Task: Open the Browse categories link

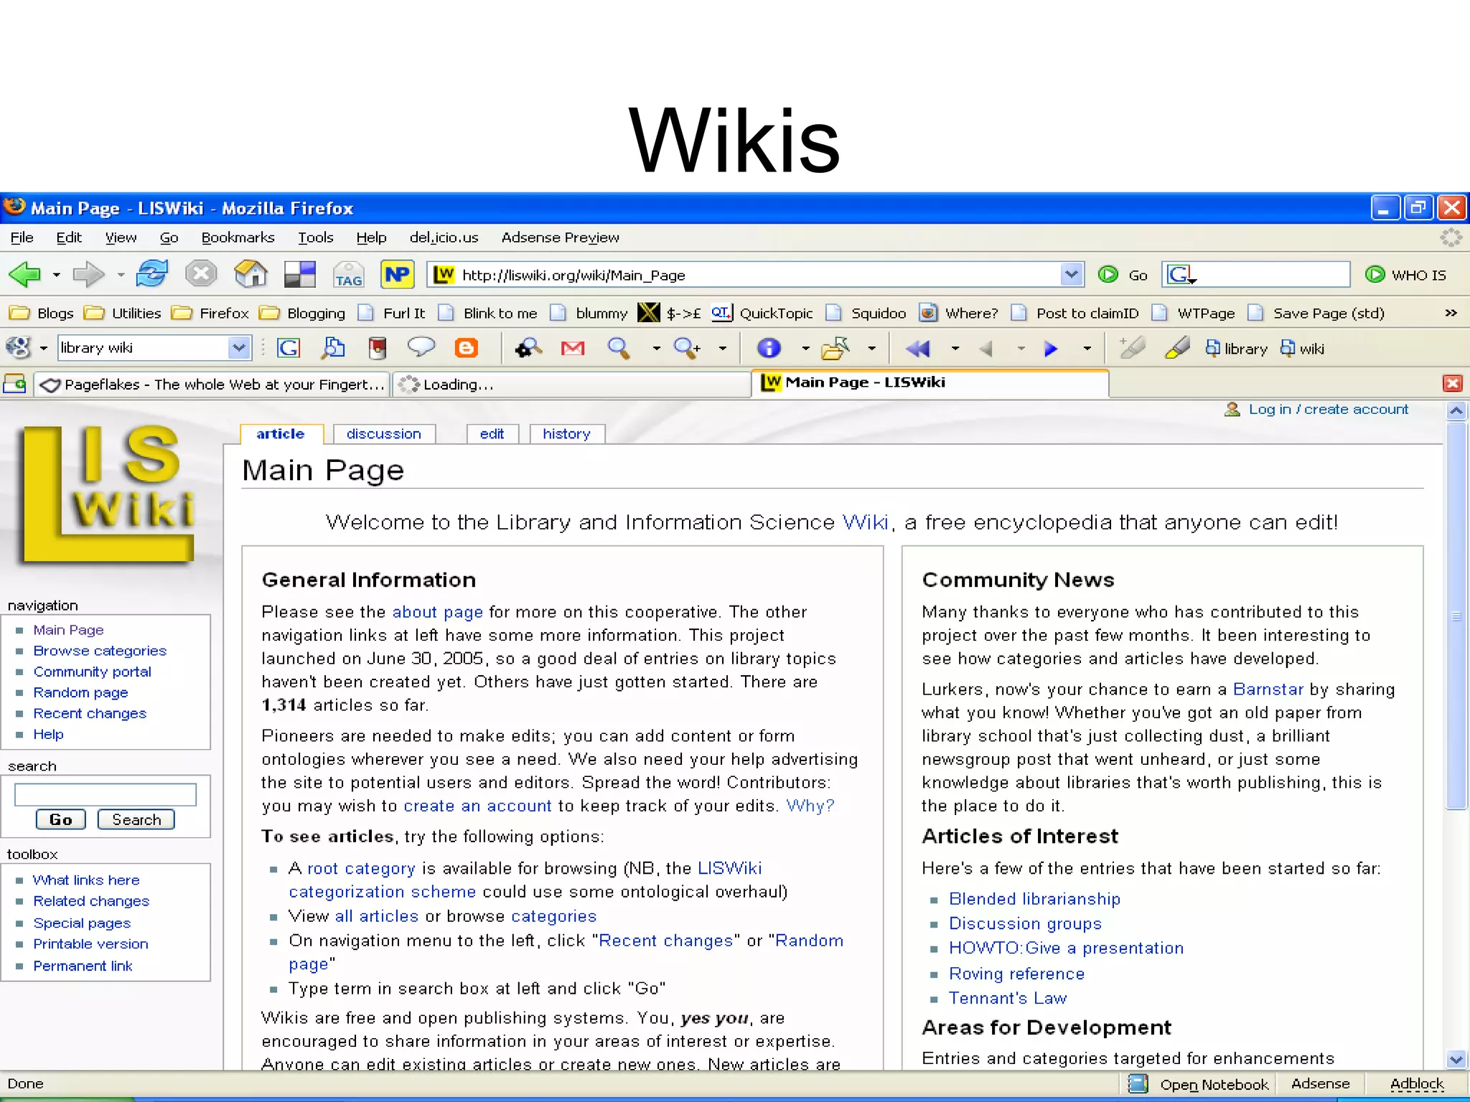Action: pyautogui.click(x=100, y=651)
